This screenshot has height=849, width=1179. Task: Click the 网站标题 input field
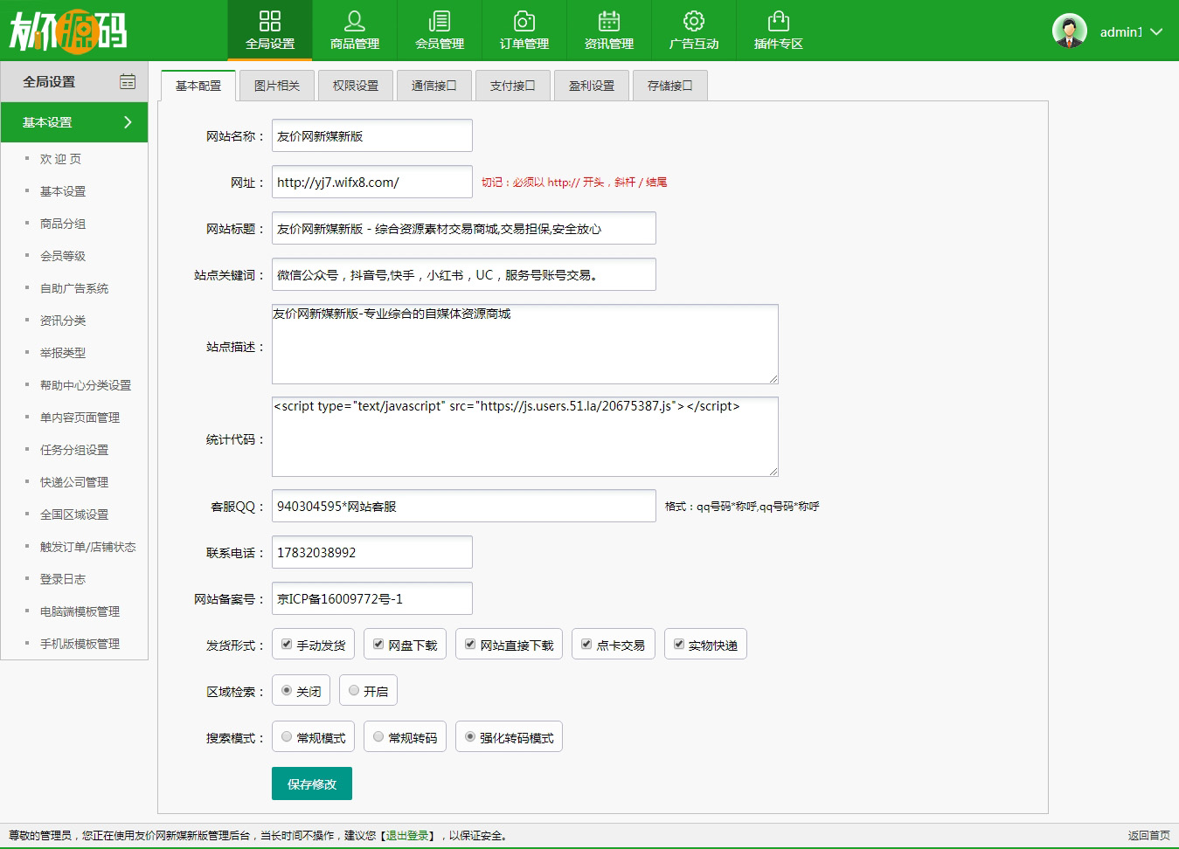click(x=464, y=228)
